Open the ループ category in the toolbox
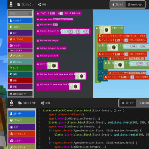This screenshot has height=149, width=149. pyautogui.click(x=20, y=68)
